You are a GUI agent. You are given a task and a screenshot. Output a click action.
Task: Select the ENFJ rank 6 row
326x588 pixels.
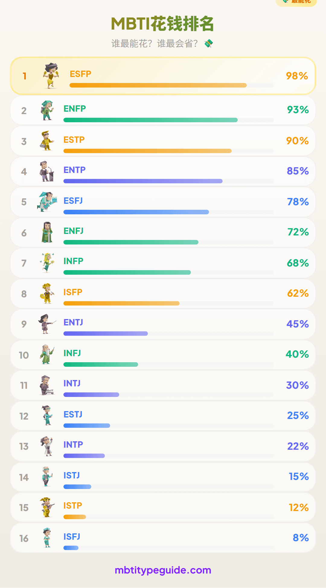tap(163, 232)
